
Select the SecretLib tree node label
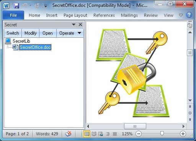(x=21, y=41)
